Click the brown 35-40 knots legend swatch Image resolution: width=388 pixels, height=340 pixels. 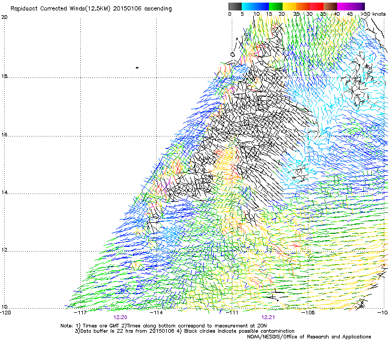pos(330,6)
